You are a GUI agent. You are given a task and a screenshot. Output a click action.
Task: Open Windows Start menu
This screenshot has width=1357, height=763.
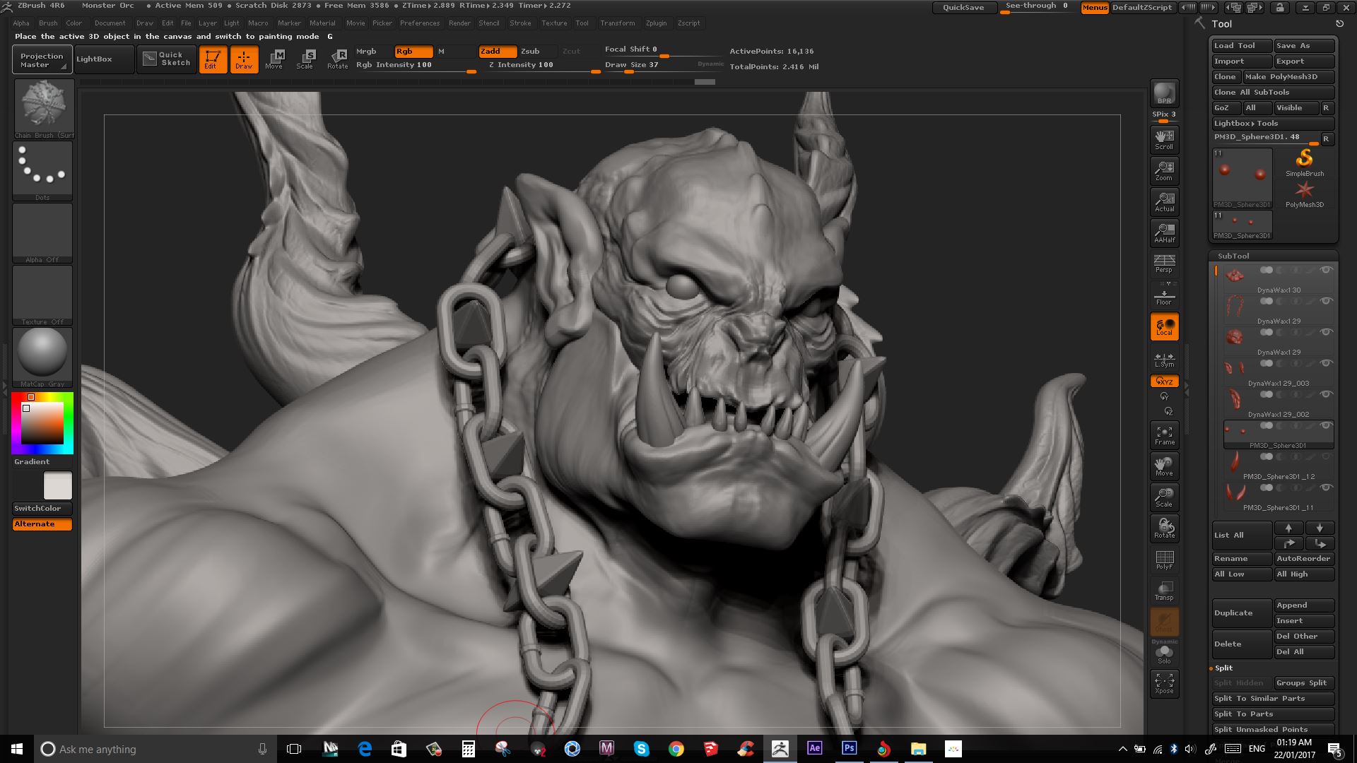tap(17, 749)
